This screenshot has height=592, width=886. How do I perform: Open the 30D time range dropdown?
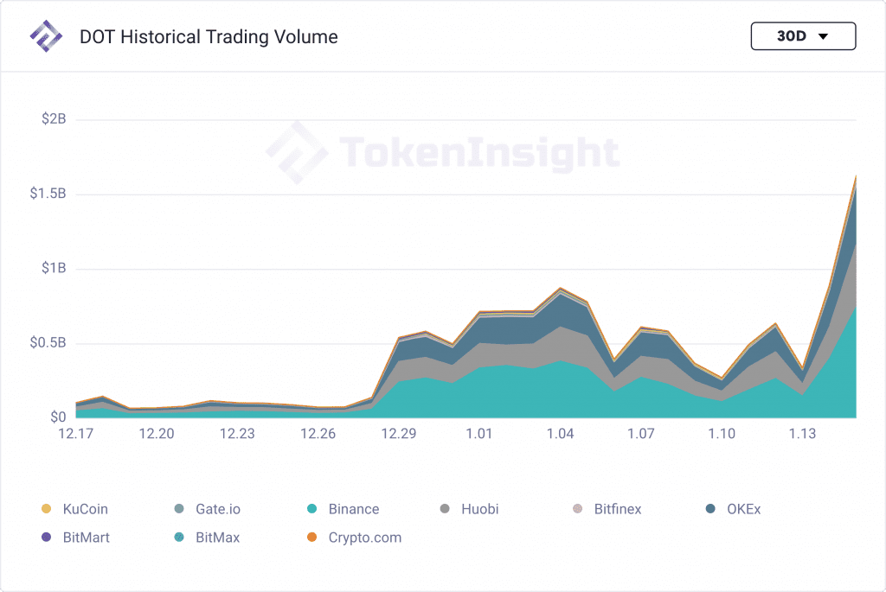(803, 36)
